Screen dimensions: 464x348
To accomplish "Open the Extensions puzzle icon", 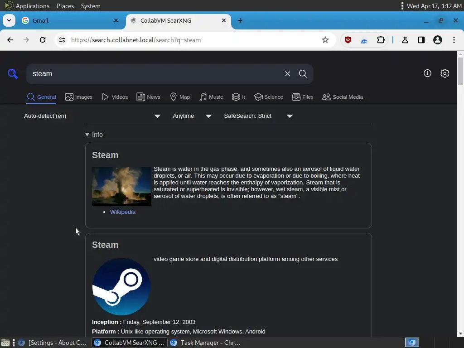I will click(x=381, y=40).
